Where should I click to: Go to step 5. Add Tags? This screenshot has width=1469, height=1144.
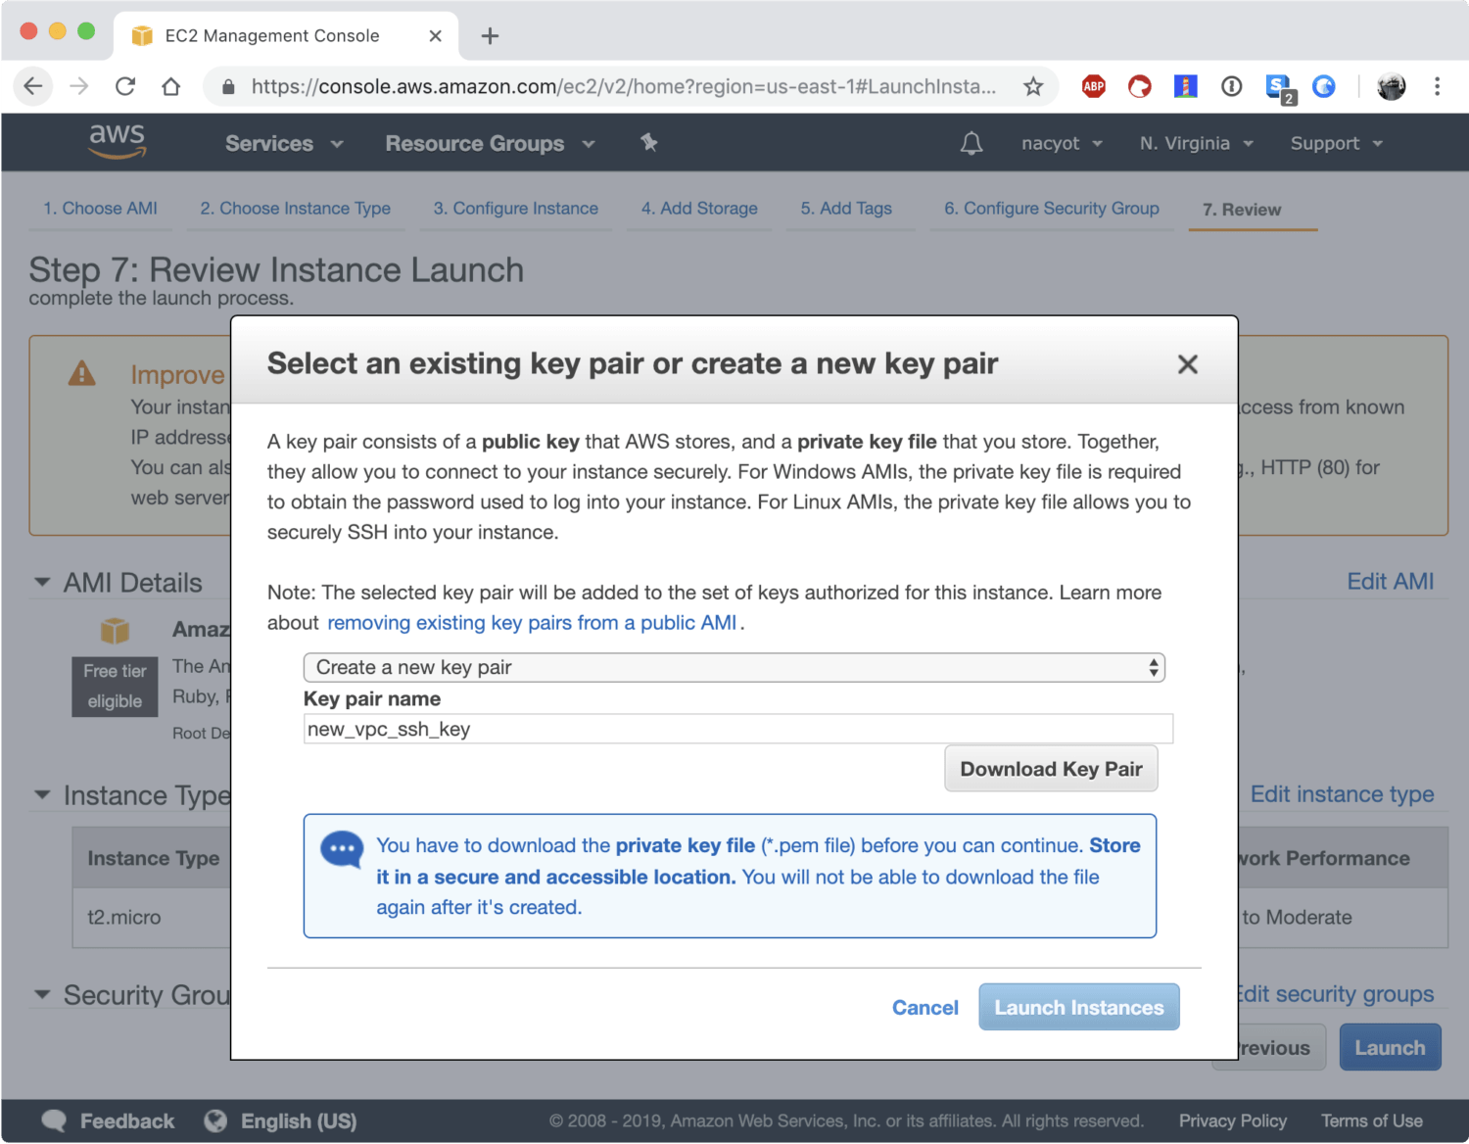click(x=846, y=209)
